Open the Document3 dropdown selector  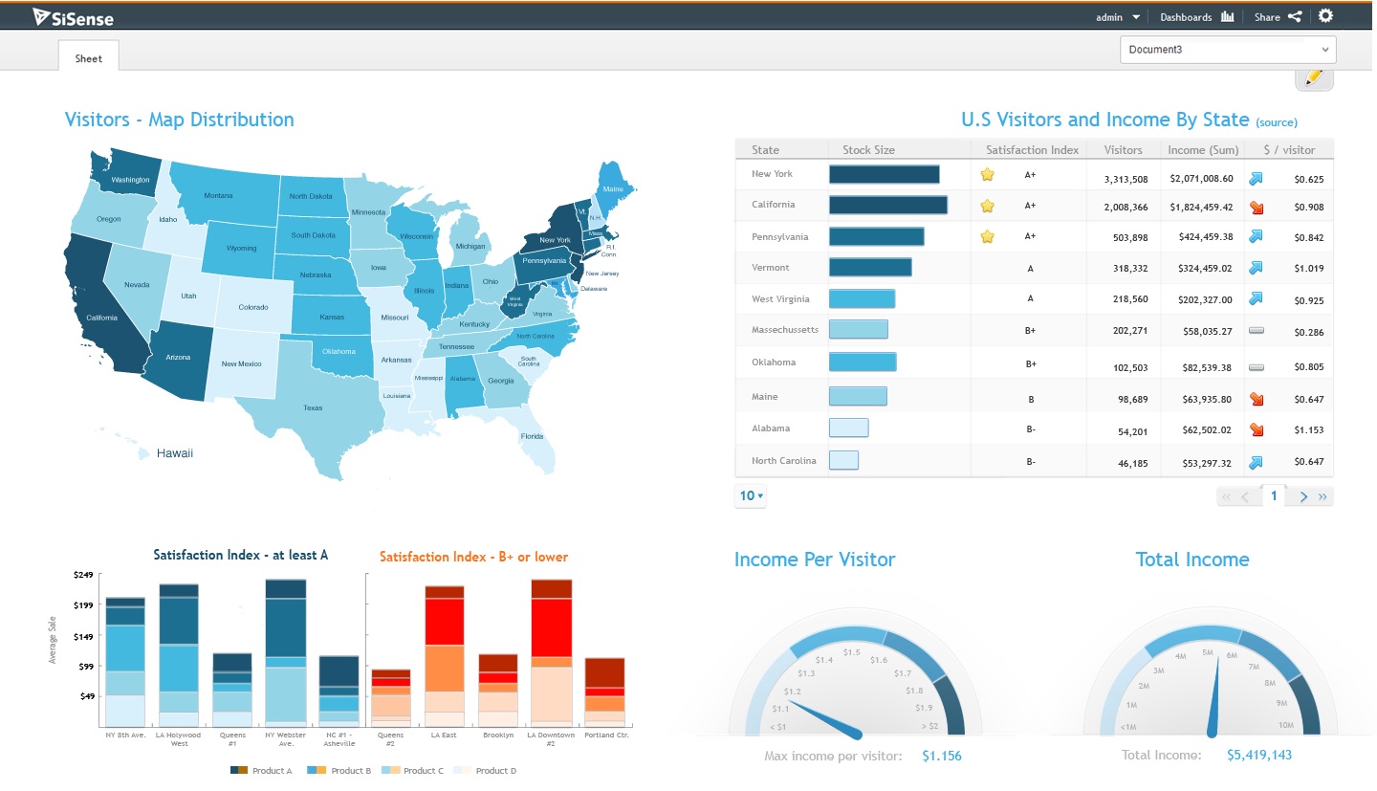tap(1228, 50)
